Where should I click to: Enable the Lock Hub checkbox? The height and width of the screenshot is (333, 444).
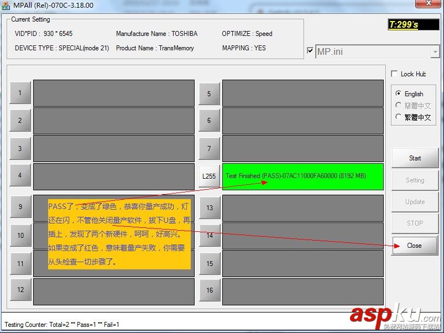click(394, 73)
